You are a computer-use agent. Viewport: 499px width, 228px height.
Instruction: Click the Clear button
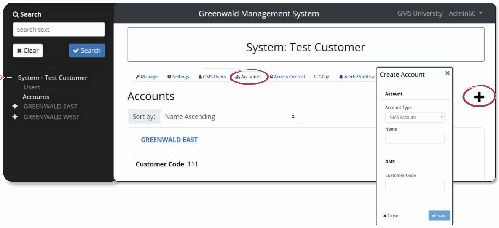(x=28, y=51)
